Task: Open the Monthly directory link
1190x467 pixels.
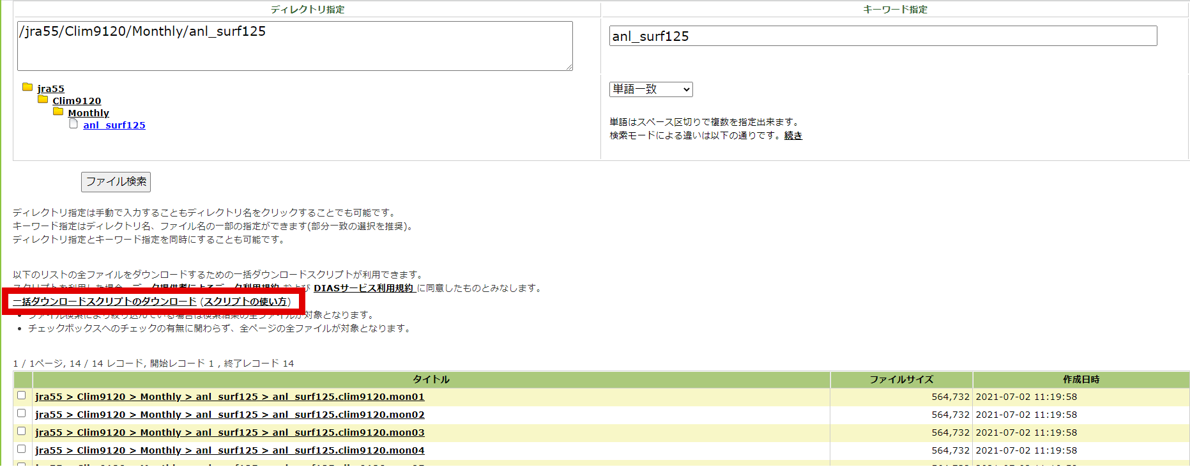Action: point(89,113)
